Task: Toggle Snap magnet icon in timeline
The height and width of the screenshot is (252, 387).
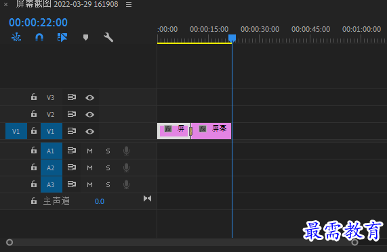Action: click(39, 37)
